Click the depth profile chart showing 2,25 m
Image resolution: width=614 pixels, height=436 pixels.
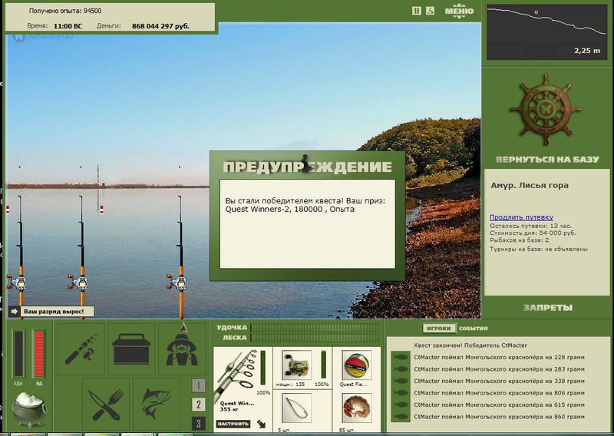tap(546, 32)
